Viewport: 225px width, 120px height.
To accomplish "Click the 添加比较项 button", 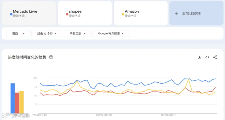I will click(x=196, y=13).
